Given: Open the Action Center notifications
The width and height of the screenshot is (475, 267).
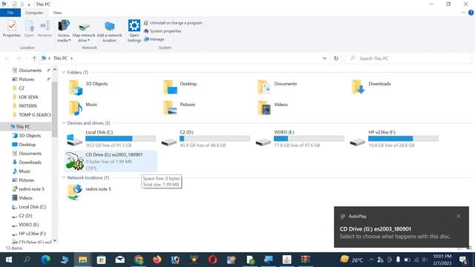Looking at the screenshot, I should (463, 260).
